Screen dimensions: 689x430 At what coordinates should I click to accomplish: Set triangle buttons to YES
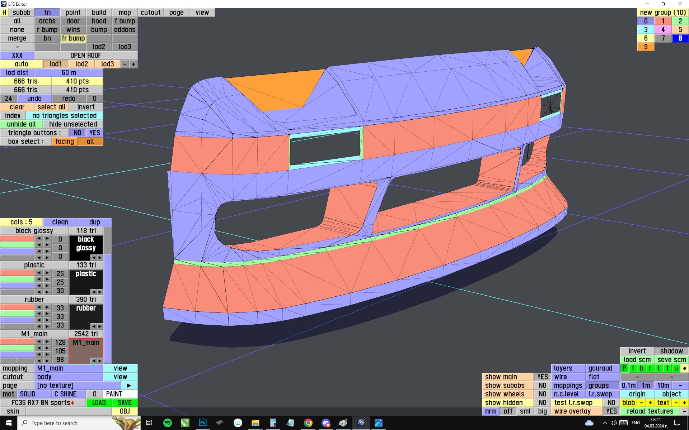pos(95,133)
